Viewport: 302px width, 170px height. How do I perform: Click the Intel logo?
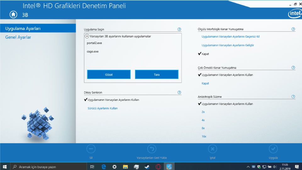click(295, 14)
